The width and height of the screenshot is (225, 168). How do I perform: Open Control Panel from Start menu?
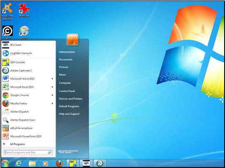click(67, 91)
